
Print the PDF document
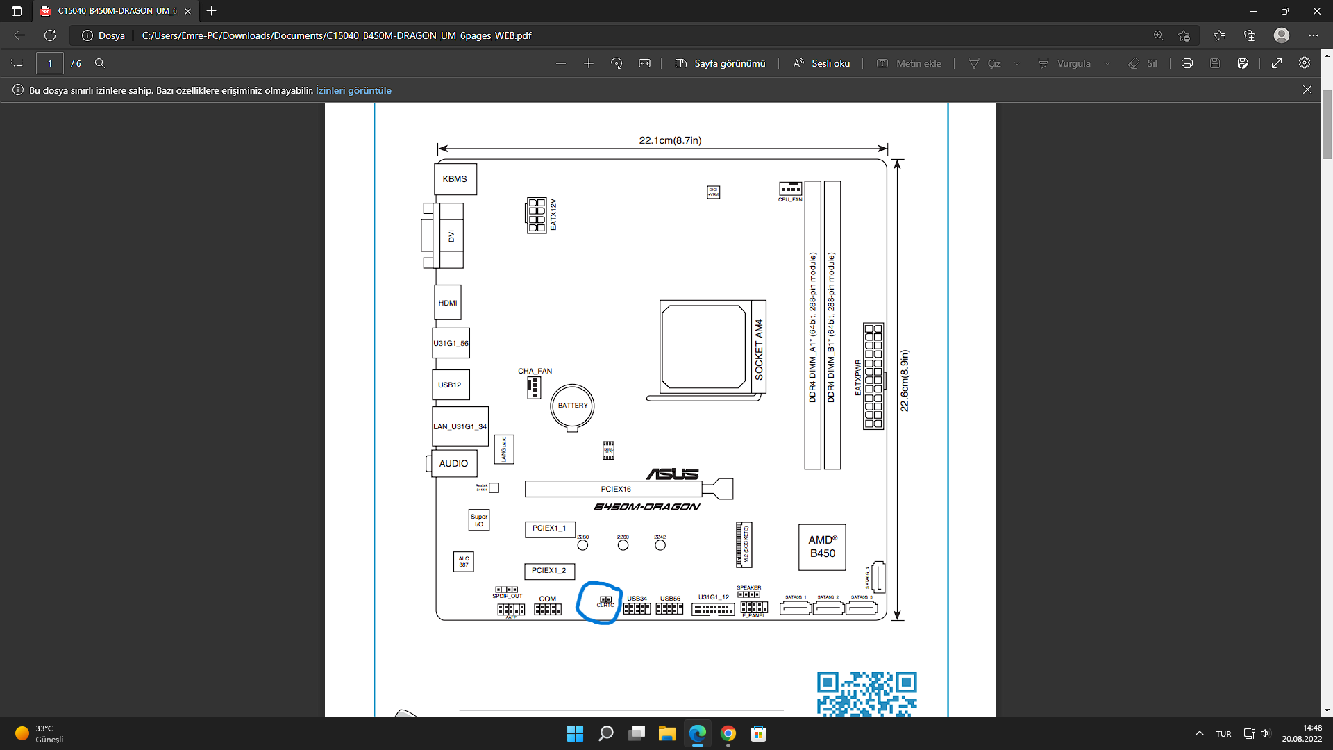(x=1187, y=63)
